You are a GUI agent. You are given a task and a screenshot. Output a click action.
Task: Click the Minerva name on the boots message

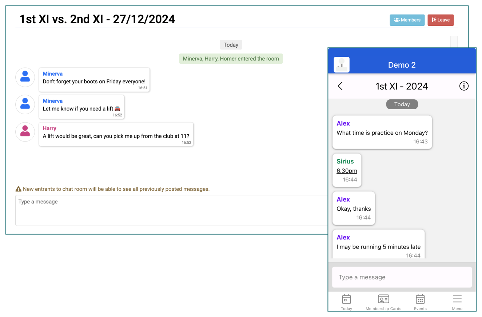(53, 74)
